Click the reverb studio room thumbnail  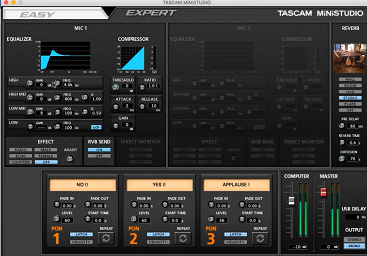tap(350, 59)
